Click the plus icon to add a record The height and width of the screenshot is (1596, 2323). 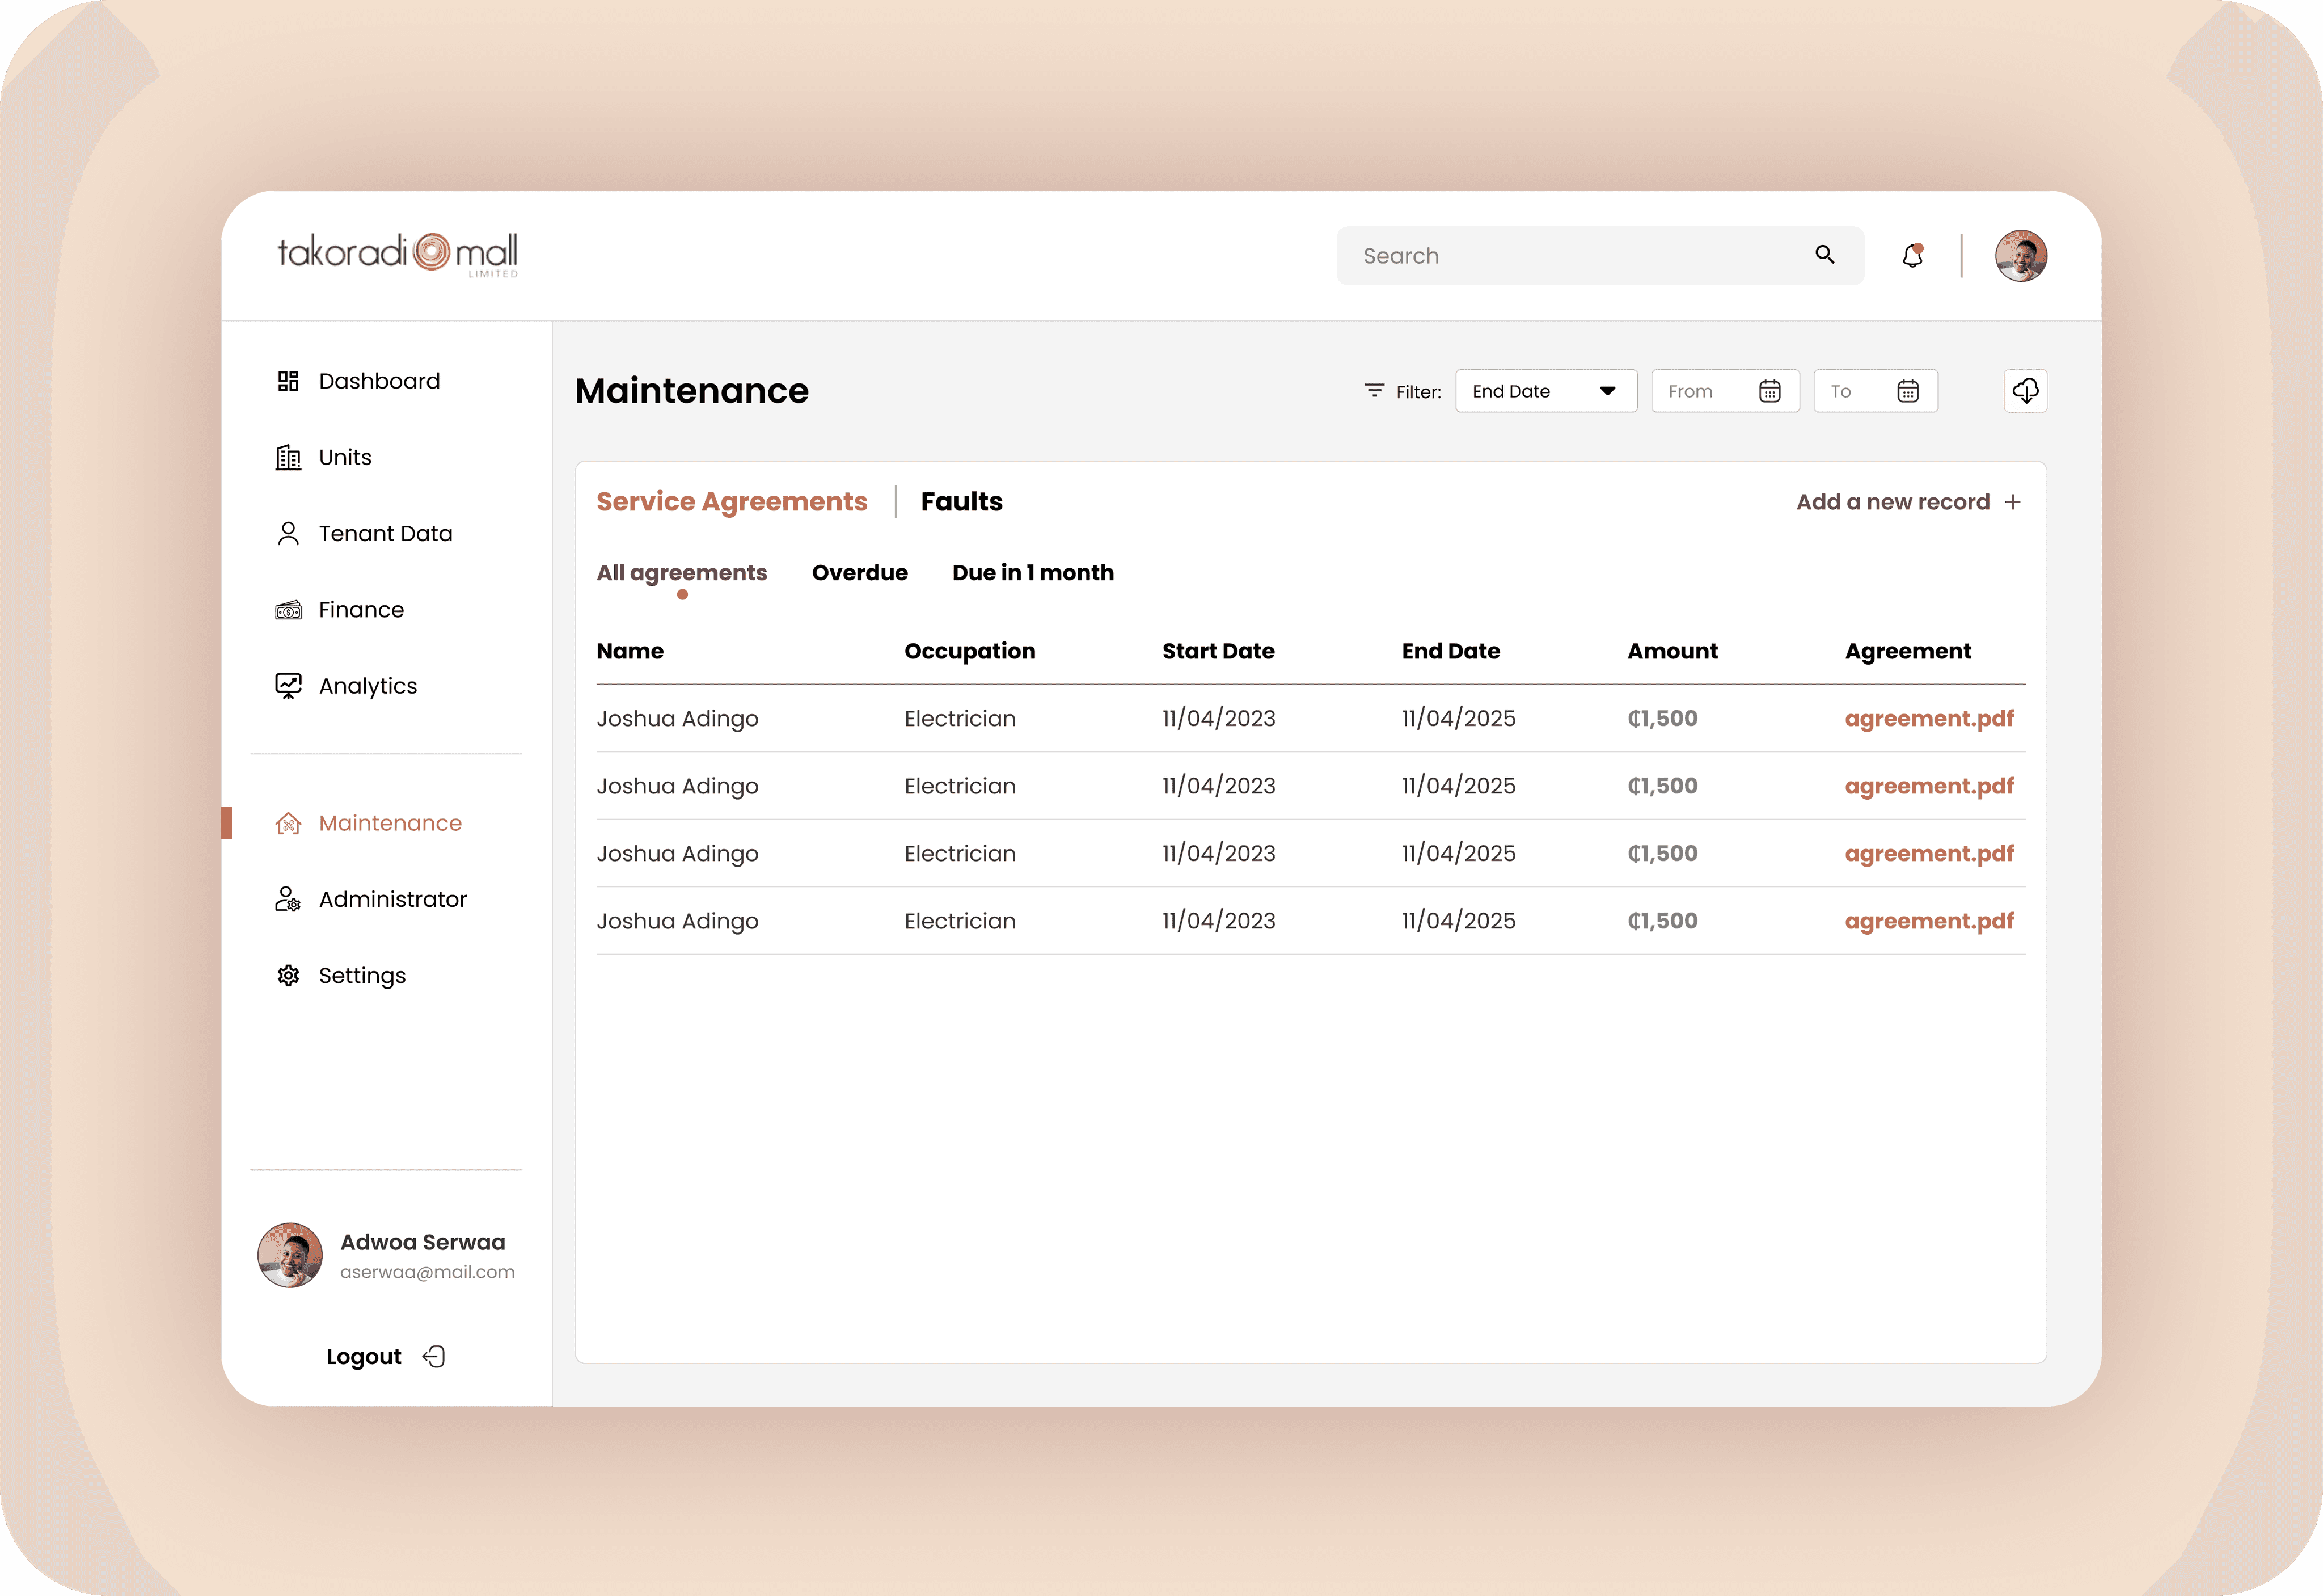[x=2013, y=502]
